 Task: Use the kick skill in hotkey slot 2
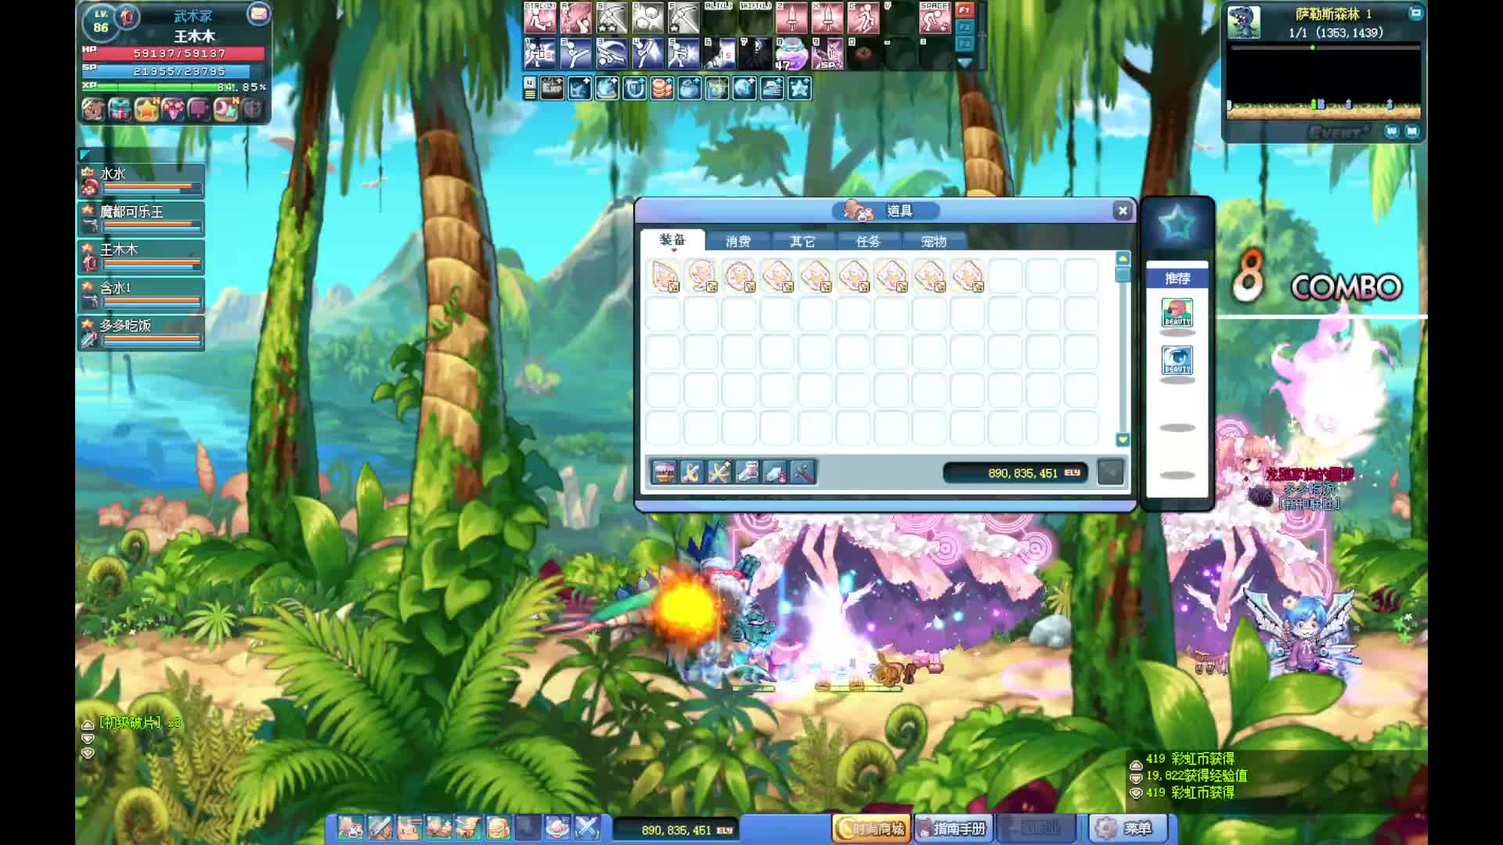pos(575,54)
